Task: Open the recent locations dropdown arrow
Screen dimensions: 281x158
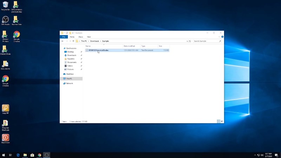Action: coord(70,41)
